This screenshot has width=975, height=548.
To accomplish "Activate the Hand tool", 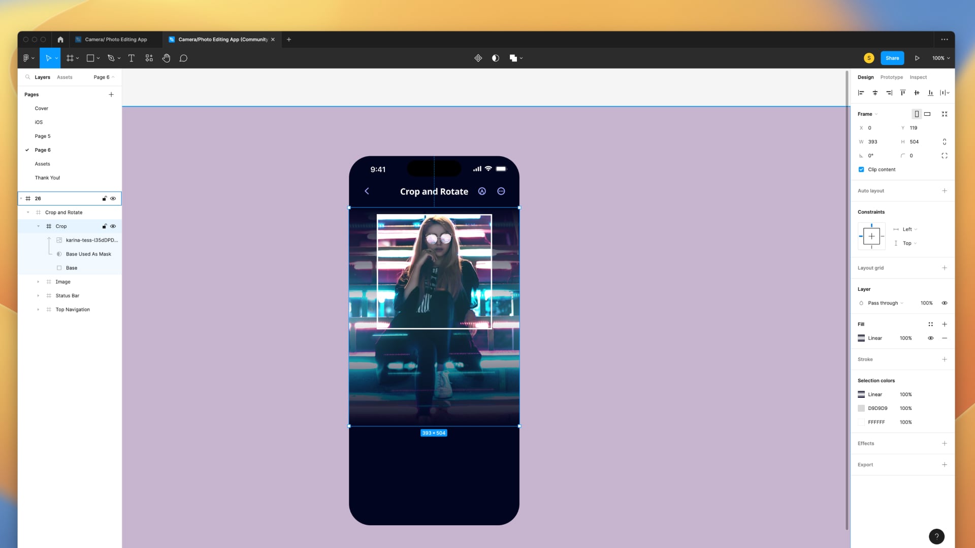I will pos(166,58).
